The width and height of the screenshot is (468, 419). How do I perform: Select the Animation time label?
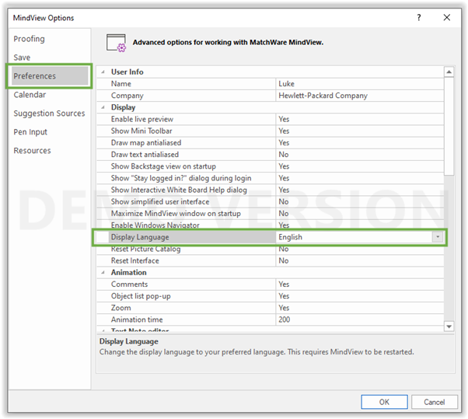[x=137, y=319]
